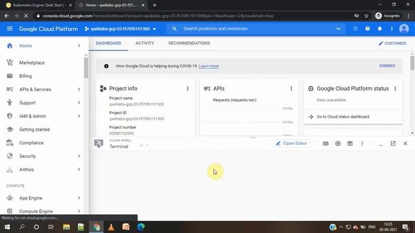
Task: Expand Home submenu chevron
Action: click(x=79, y=46)
